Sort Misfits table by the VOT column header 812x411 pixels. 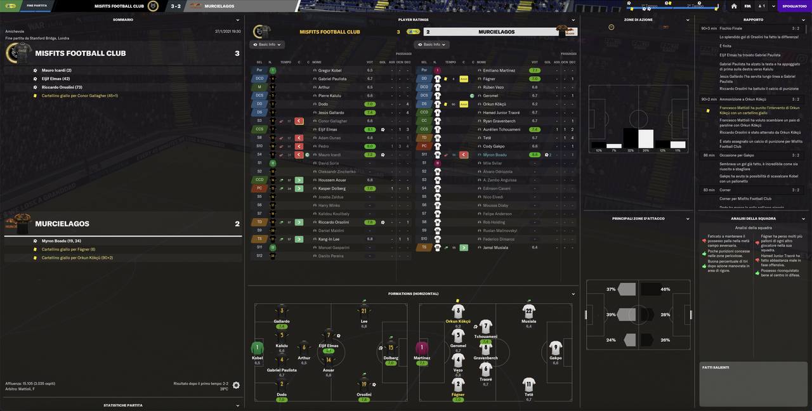tap(370, 62)
